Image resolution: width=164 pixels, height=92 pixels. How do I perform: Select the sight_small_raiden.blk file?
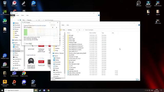(x=74, y=75)
